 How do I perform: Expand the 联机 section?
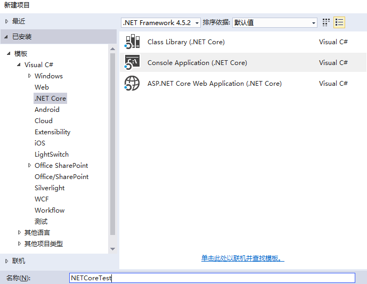[x=6, y=261]
